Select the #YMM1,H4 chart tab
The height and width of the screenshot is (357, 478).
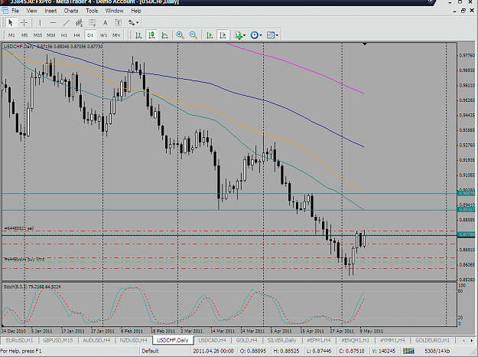pyautogui.click(x=392, y=340)
